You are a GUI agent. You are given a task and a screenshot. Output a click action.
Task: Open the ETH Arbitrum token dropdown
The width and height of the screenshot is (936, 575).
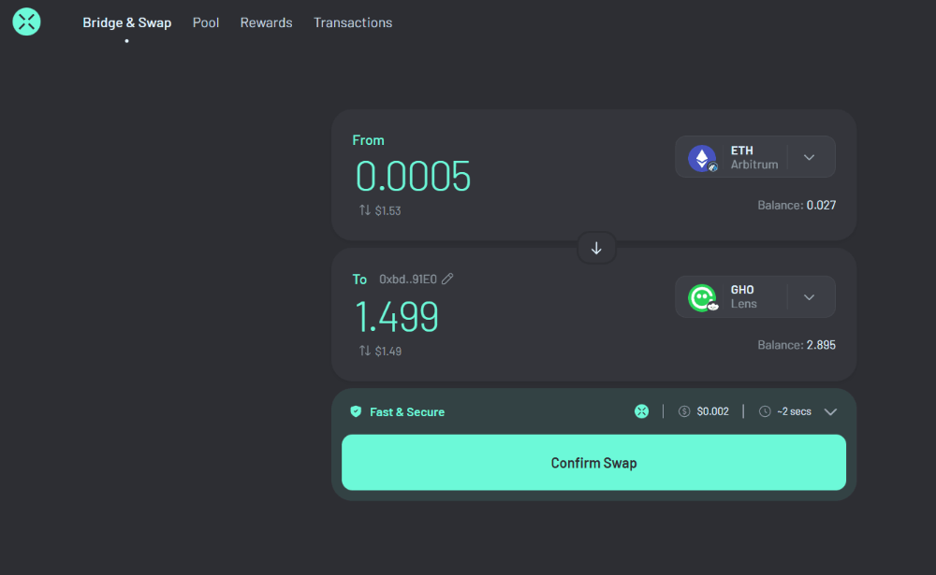pyautogui.click(x=810, y=157)
